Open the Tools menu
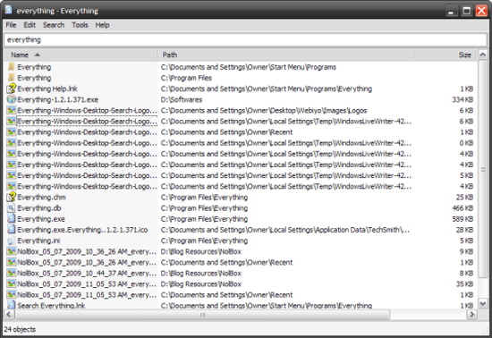 (x=80, y=25)
